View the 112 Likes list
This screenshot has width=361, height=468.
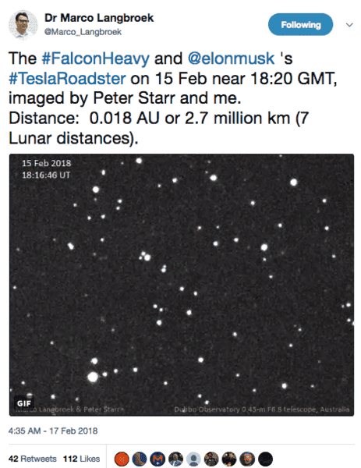(x=81, y=459)
